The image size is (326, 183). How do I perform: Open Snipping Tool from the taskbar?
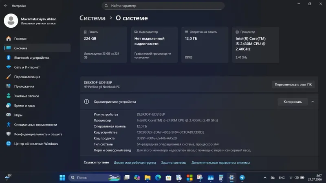(x=200, y=178)
